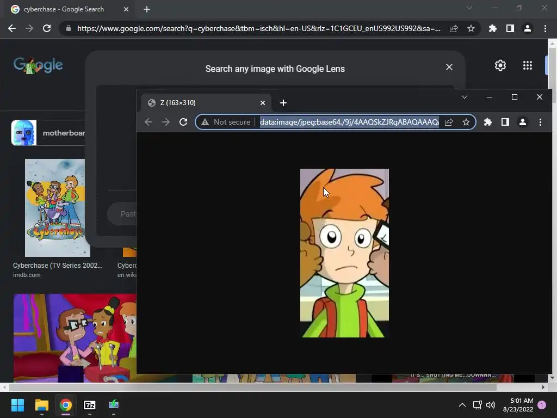This screenshot has width=557, height=418.
Task: Open 'Cyberchase (TV Series 2002...' result title
Action: point(58,266)
